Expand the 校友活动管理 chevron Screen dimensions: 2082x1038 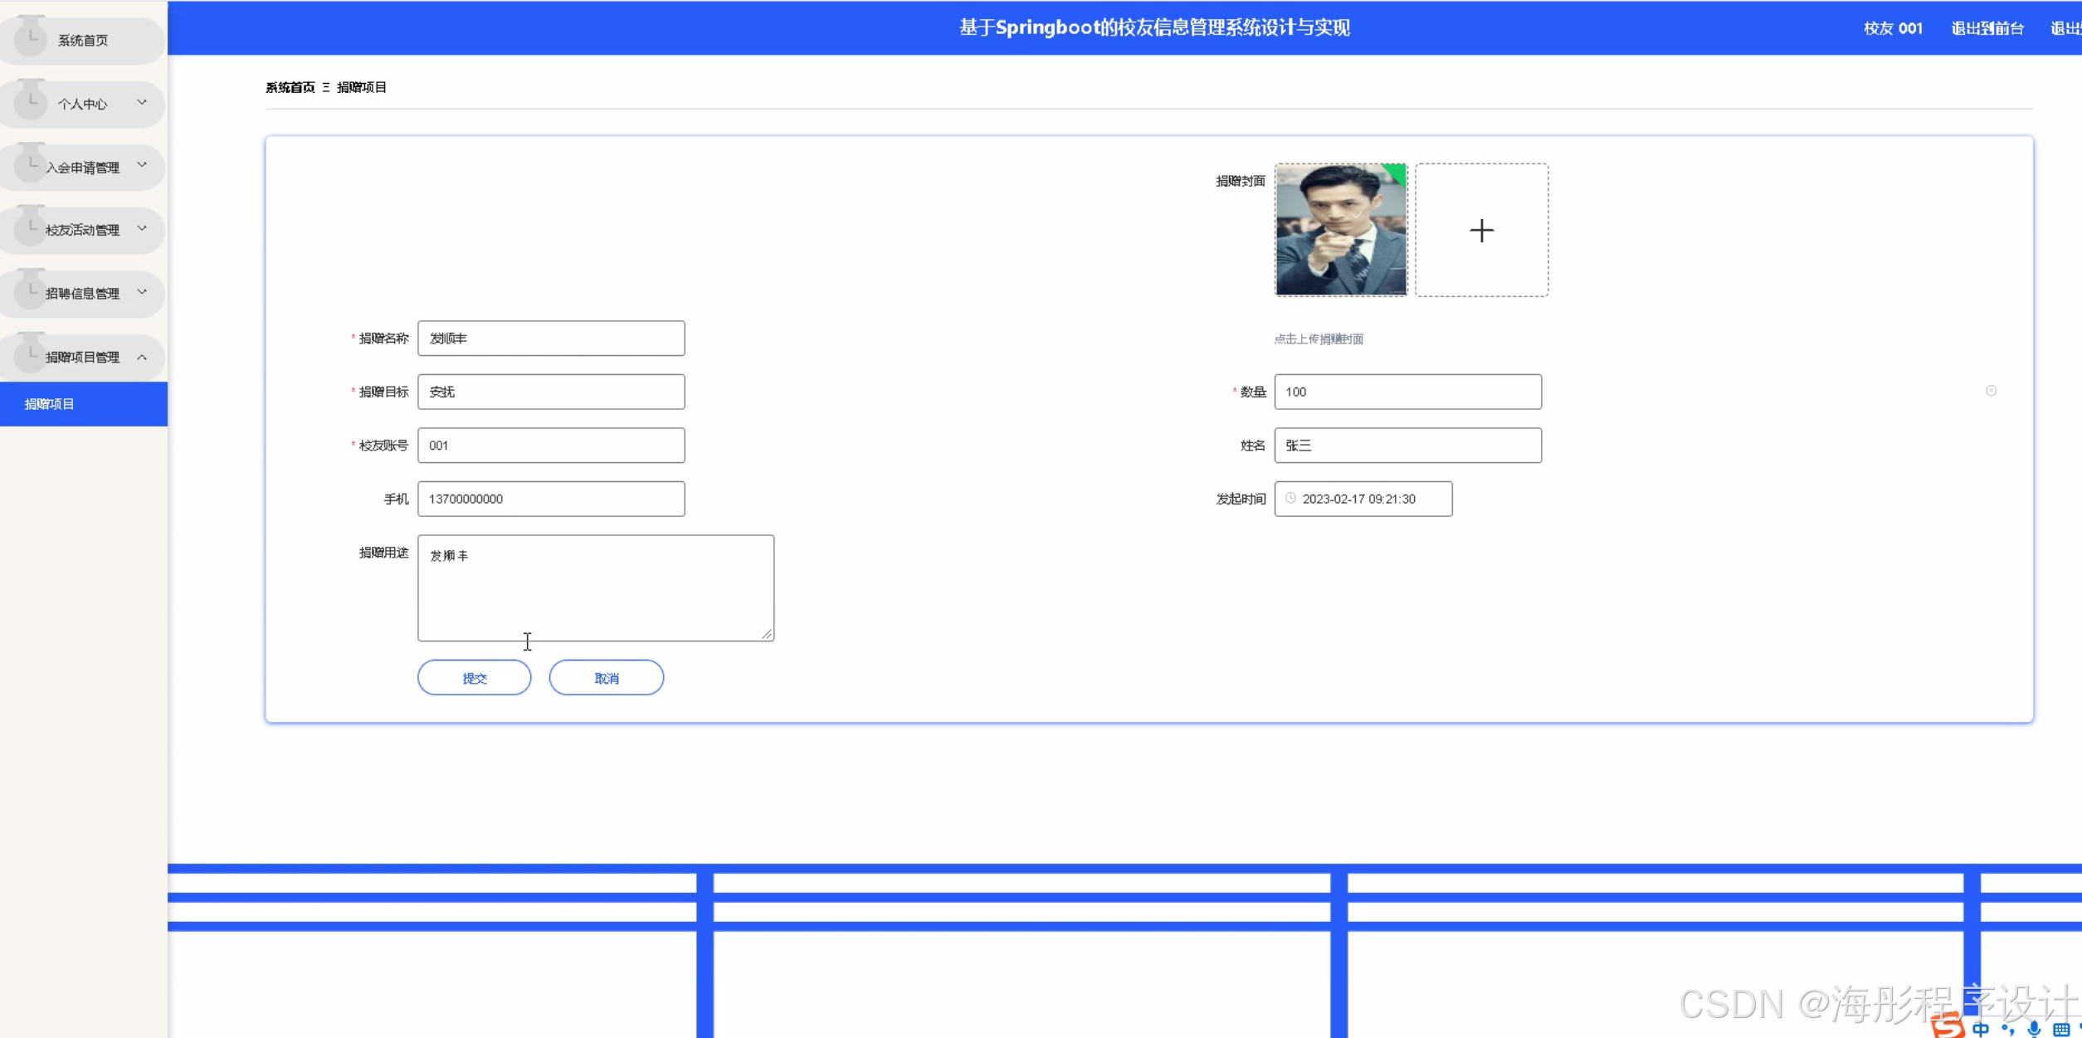[142, 229]
